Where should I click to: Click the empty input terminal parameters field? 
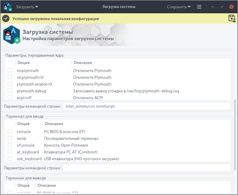click(147, 168)
